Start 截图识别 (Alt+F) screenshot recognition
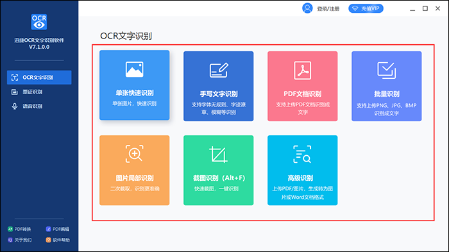 coord(219,170)
